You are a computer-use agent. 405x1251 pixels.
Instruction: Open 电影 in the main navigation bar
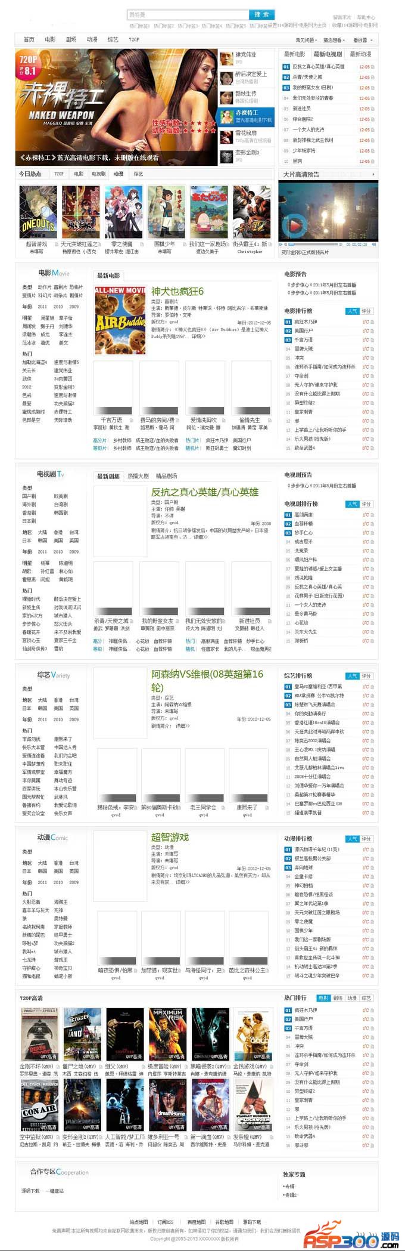click(50, 39)
